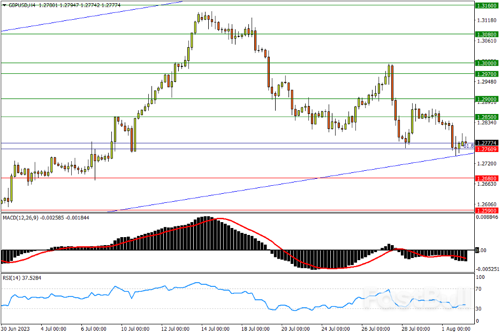The height and width of the screenshot is (334, 501).
Task: Click the green 1.2970 price tag
Action: coord(486,73)
